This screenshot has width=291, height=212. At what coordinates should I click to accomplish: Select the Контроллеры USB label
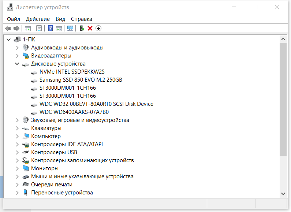(x=54, y=152)
